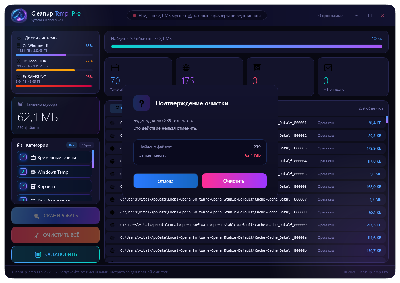This screenshot has width=400, height=283.
Task: Click the Opera кэш label on f_000001 row
Action: 326,123
